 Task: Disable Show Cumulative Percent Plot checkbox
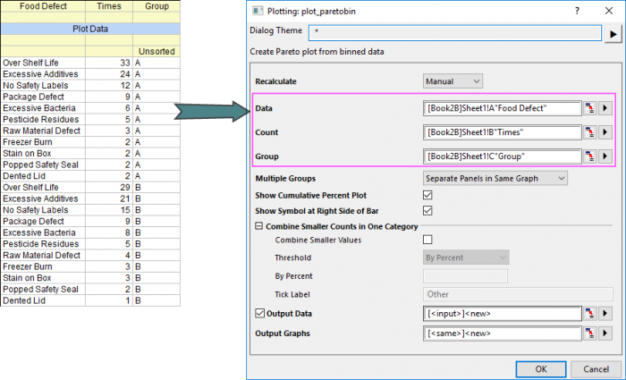427,195
